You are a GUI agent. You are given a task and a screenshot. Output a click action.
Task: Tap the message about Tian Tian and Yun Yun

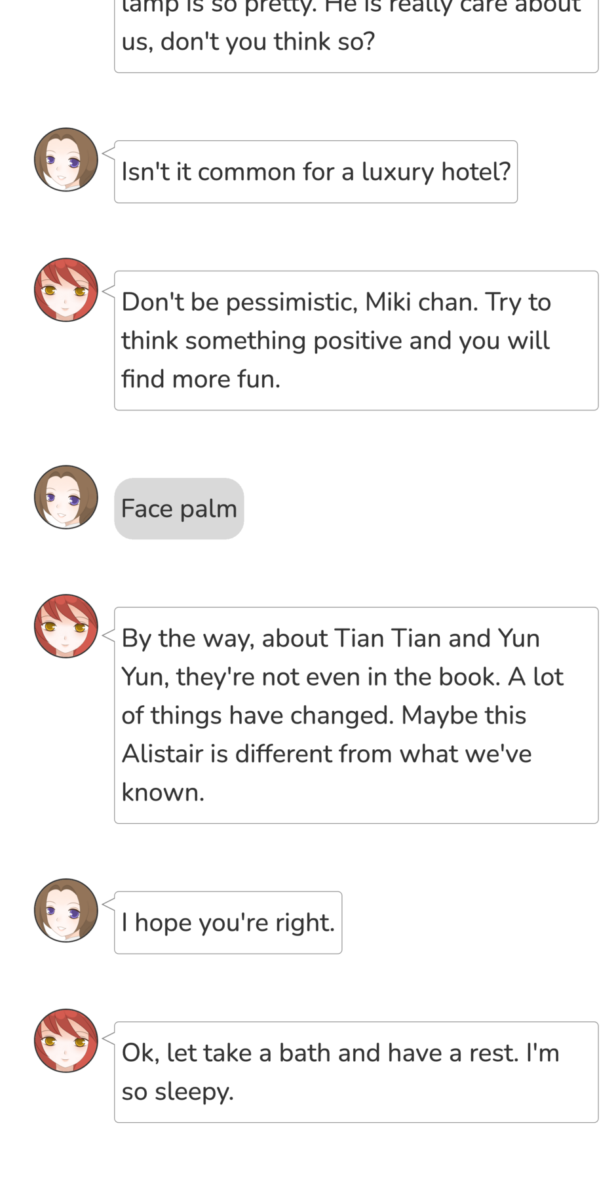pos(356,715)
